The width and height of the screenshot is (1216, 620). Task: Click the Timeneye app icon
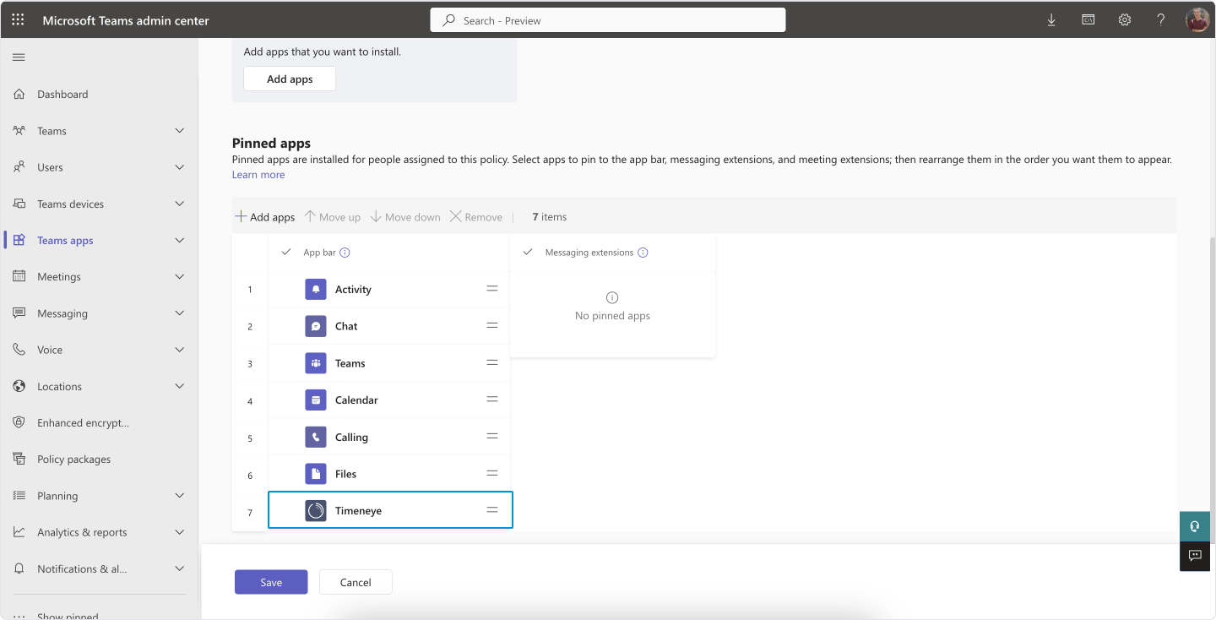(x=315, y=510)
